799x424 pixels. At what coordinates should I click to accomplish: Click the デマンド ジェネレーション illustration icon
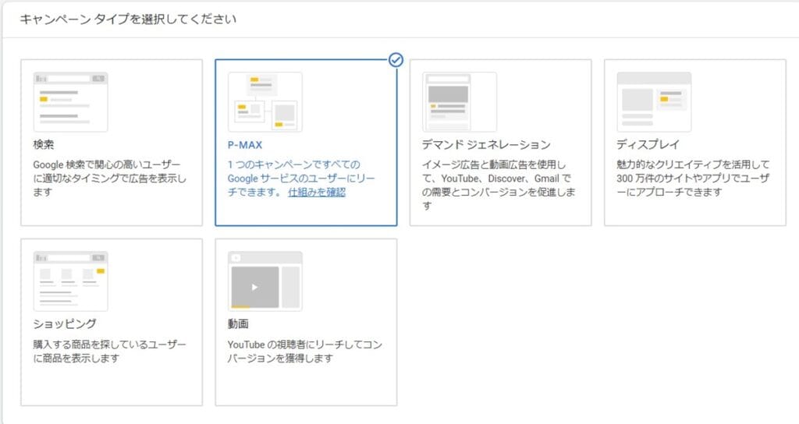pyautogui.click(x=460, y=102)
